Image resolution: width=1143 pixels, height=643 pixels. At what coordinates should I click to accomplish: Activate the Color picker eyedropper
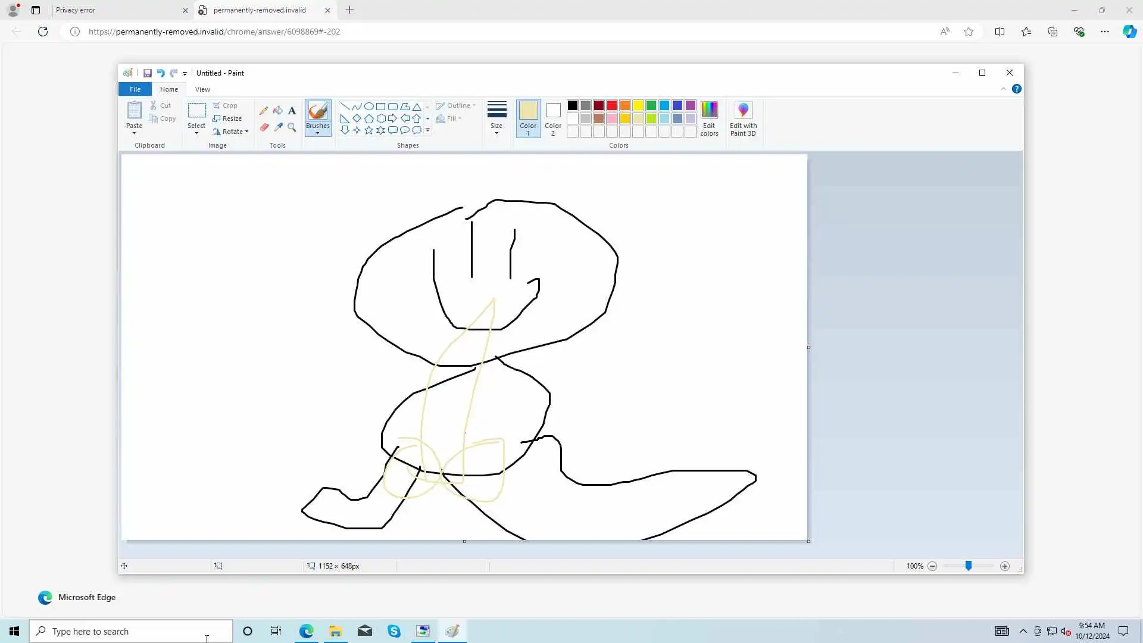(x=278, y=127)
